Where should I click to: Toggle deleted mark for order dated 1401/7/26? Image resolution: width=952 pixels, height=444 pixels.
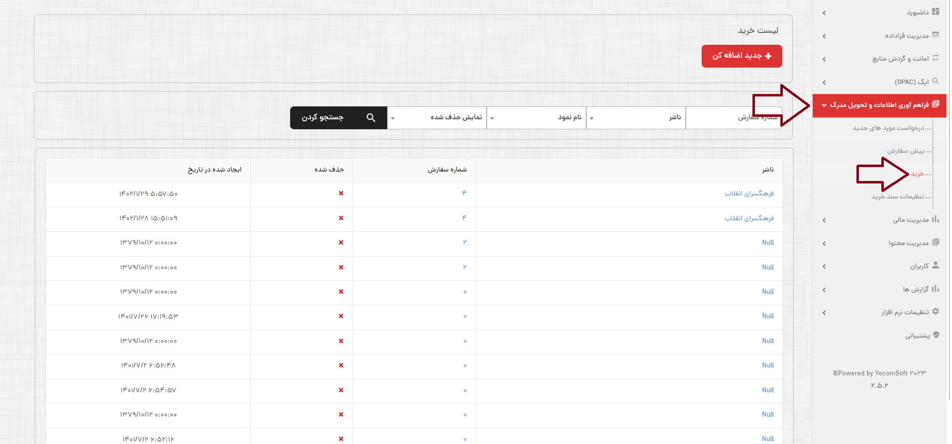[x=341, y=316]
